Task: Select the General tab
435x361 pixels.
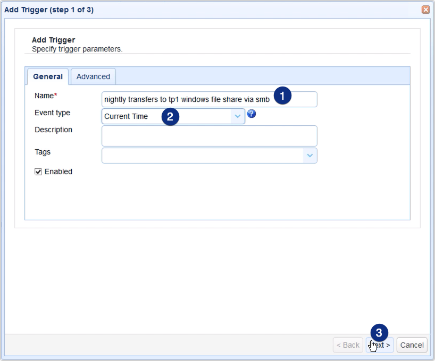Action: (47, 76)
